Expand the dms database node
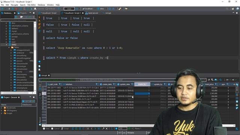240x135 pixels. click(x=6, y=23)
